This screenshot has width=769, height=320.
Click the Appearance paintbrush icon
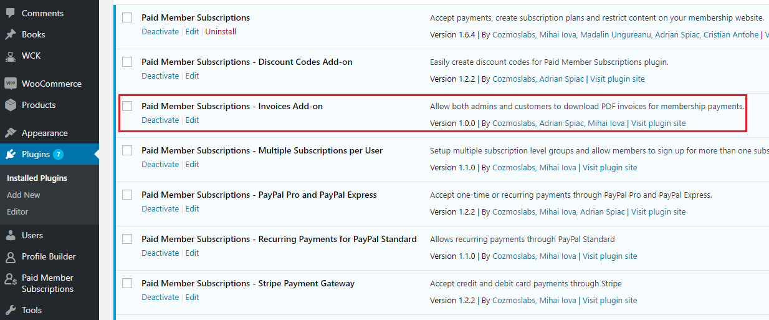[11, 133]
